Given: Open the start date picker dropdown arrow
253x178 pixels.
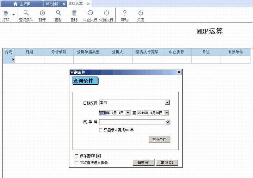Looking at the screenshot, I should (128, 113).
